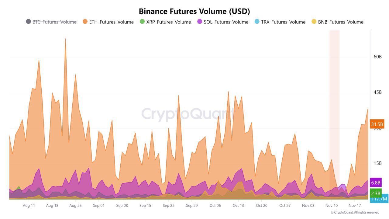Click the purple SOL legend dot
389x219 pixels.
coord(200,22)
